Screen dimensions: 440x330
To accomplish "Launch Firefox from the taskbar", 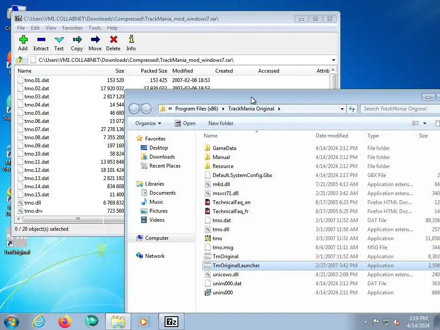I will tap(65, 321).
